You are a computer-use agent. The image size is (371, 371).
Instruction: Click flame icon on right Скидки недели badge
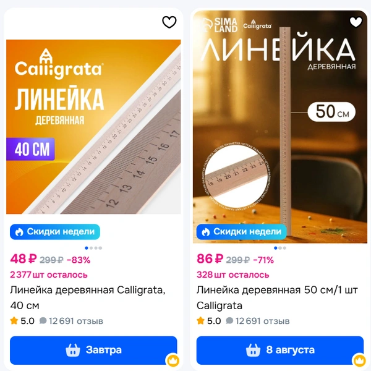click(x=206, y=232)
